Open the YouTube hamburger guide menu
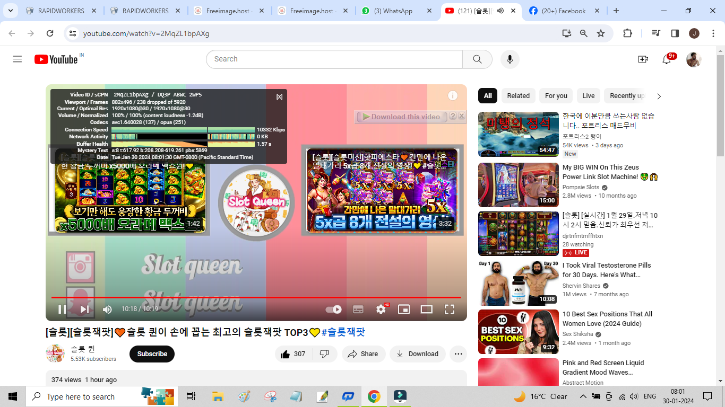 pos(18,59)
